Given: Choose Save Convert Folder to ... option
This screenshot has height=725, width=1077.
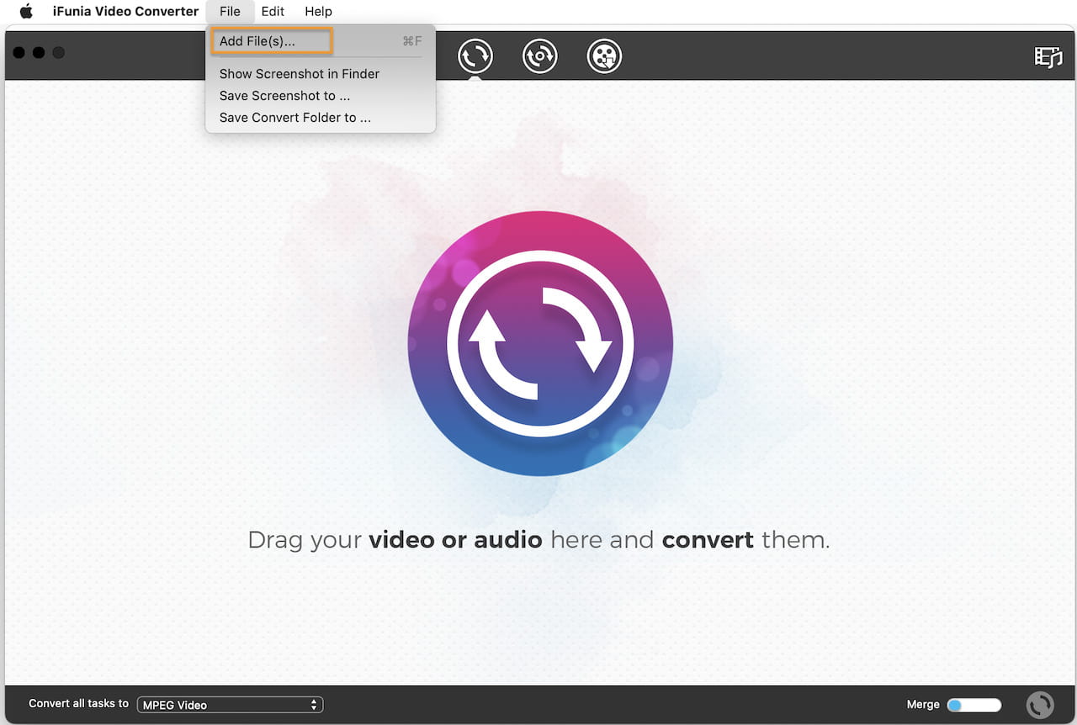Looking at the screenshot, I should click(294, 118).
